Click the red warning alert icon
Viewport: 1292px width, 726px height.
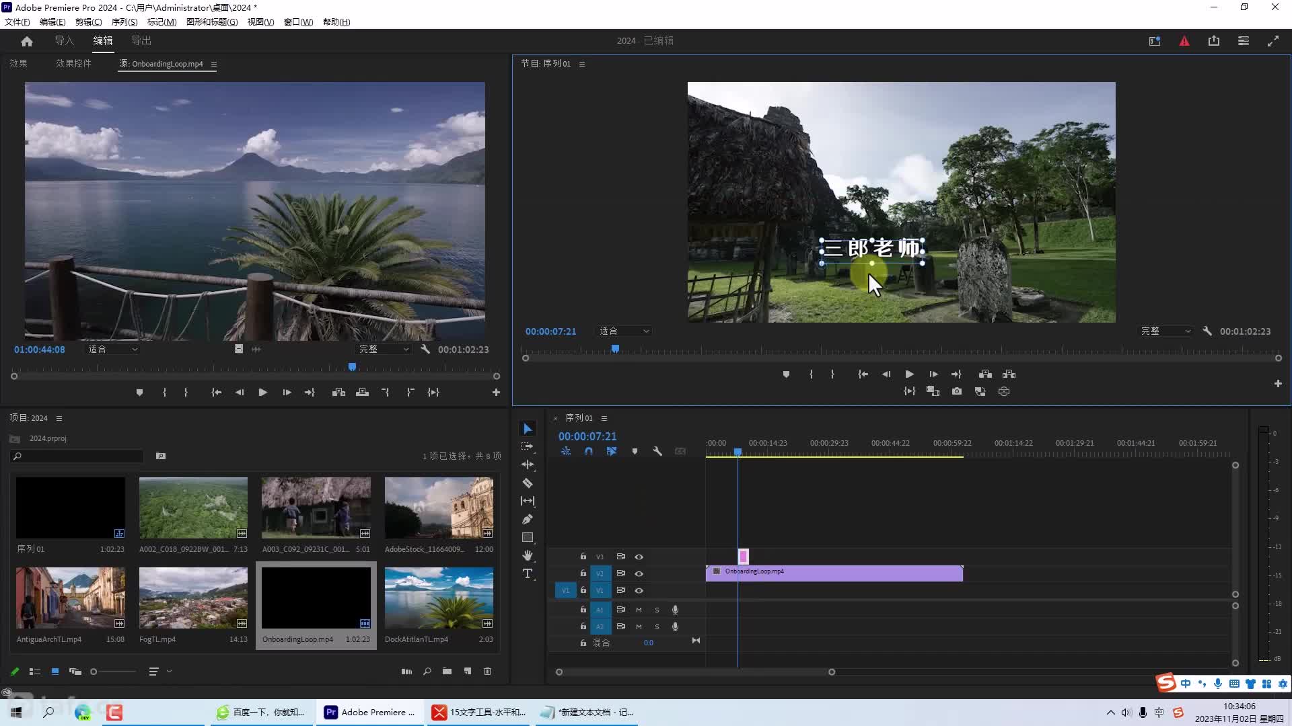click(x=1184, y=41)
